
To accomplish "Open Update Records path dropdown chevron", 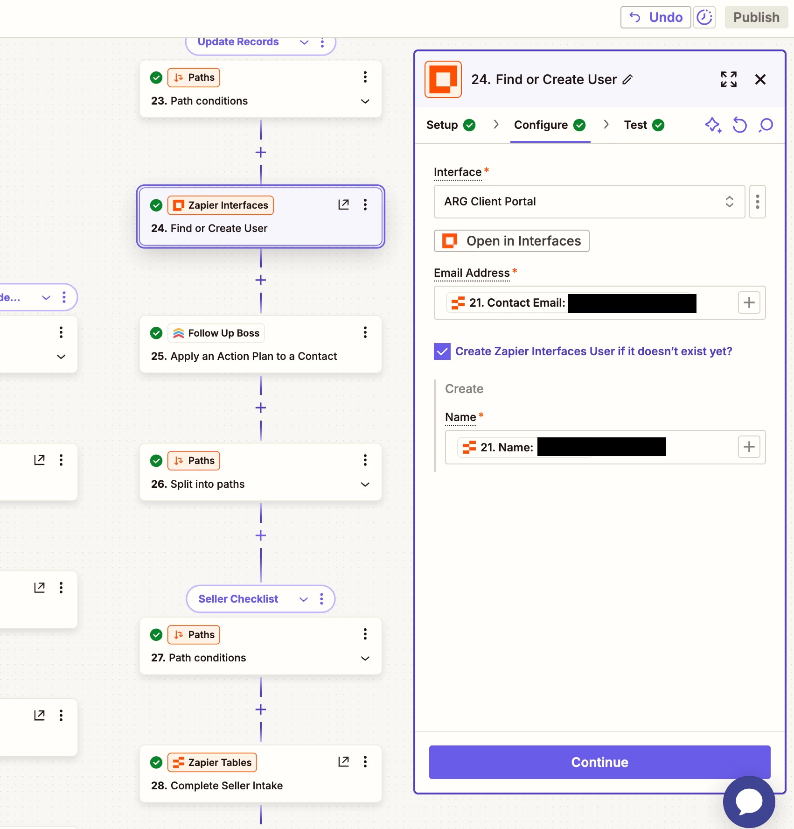I will click(305, 42).
